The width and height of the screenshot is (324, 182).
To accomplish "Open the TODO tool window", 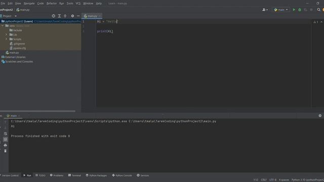I will point(40,175).
